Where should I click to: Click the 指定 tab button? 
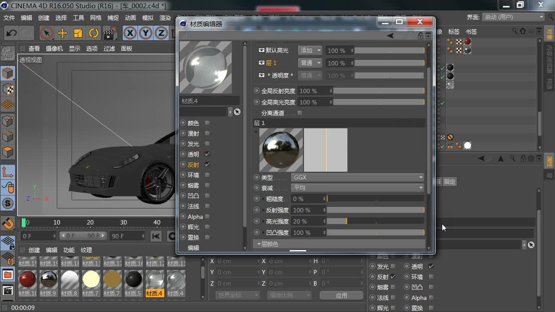[450, 182]
